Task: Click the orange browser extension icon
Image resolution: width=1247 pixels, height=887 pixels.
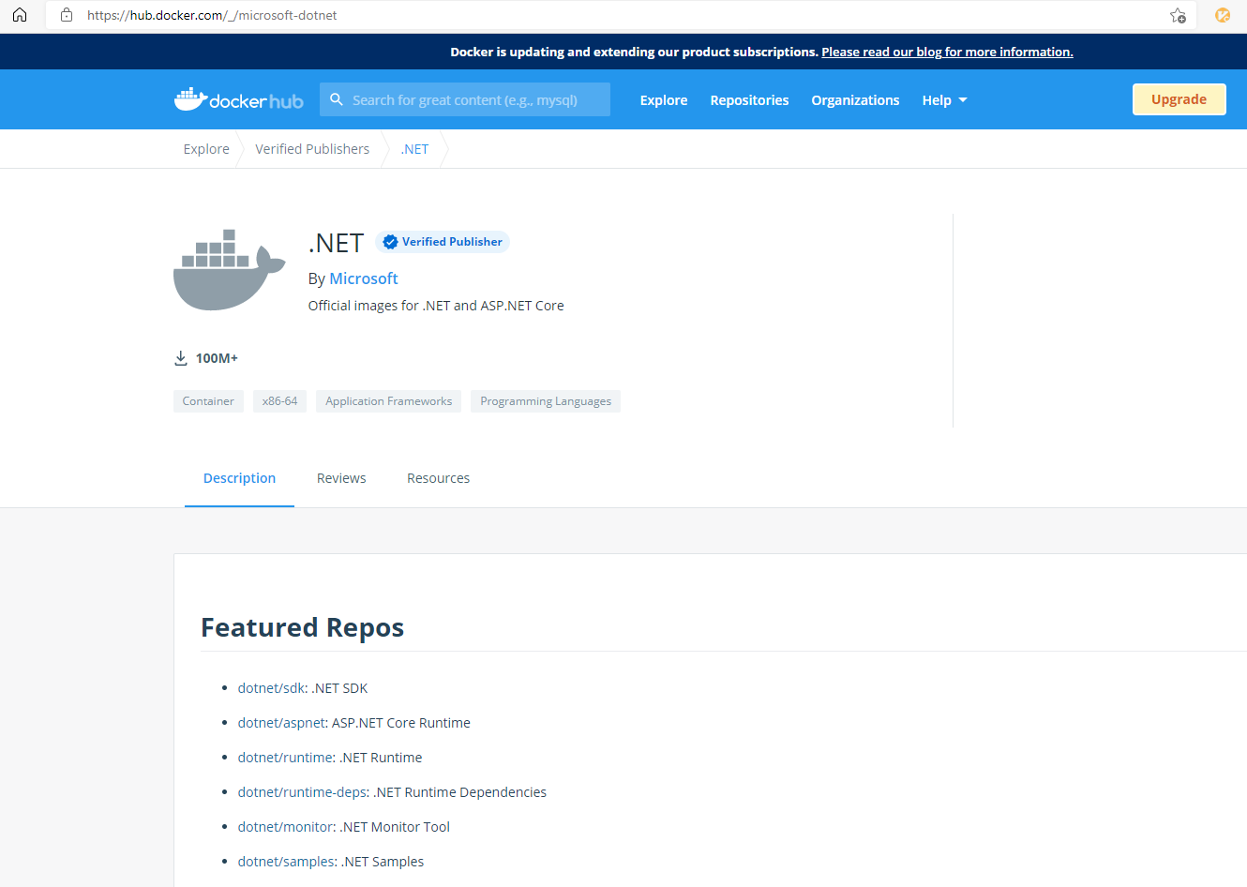Action: (x=1223, y=15)
